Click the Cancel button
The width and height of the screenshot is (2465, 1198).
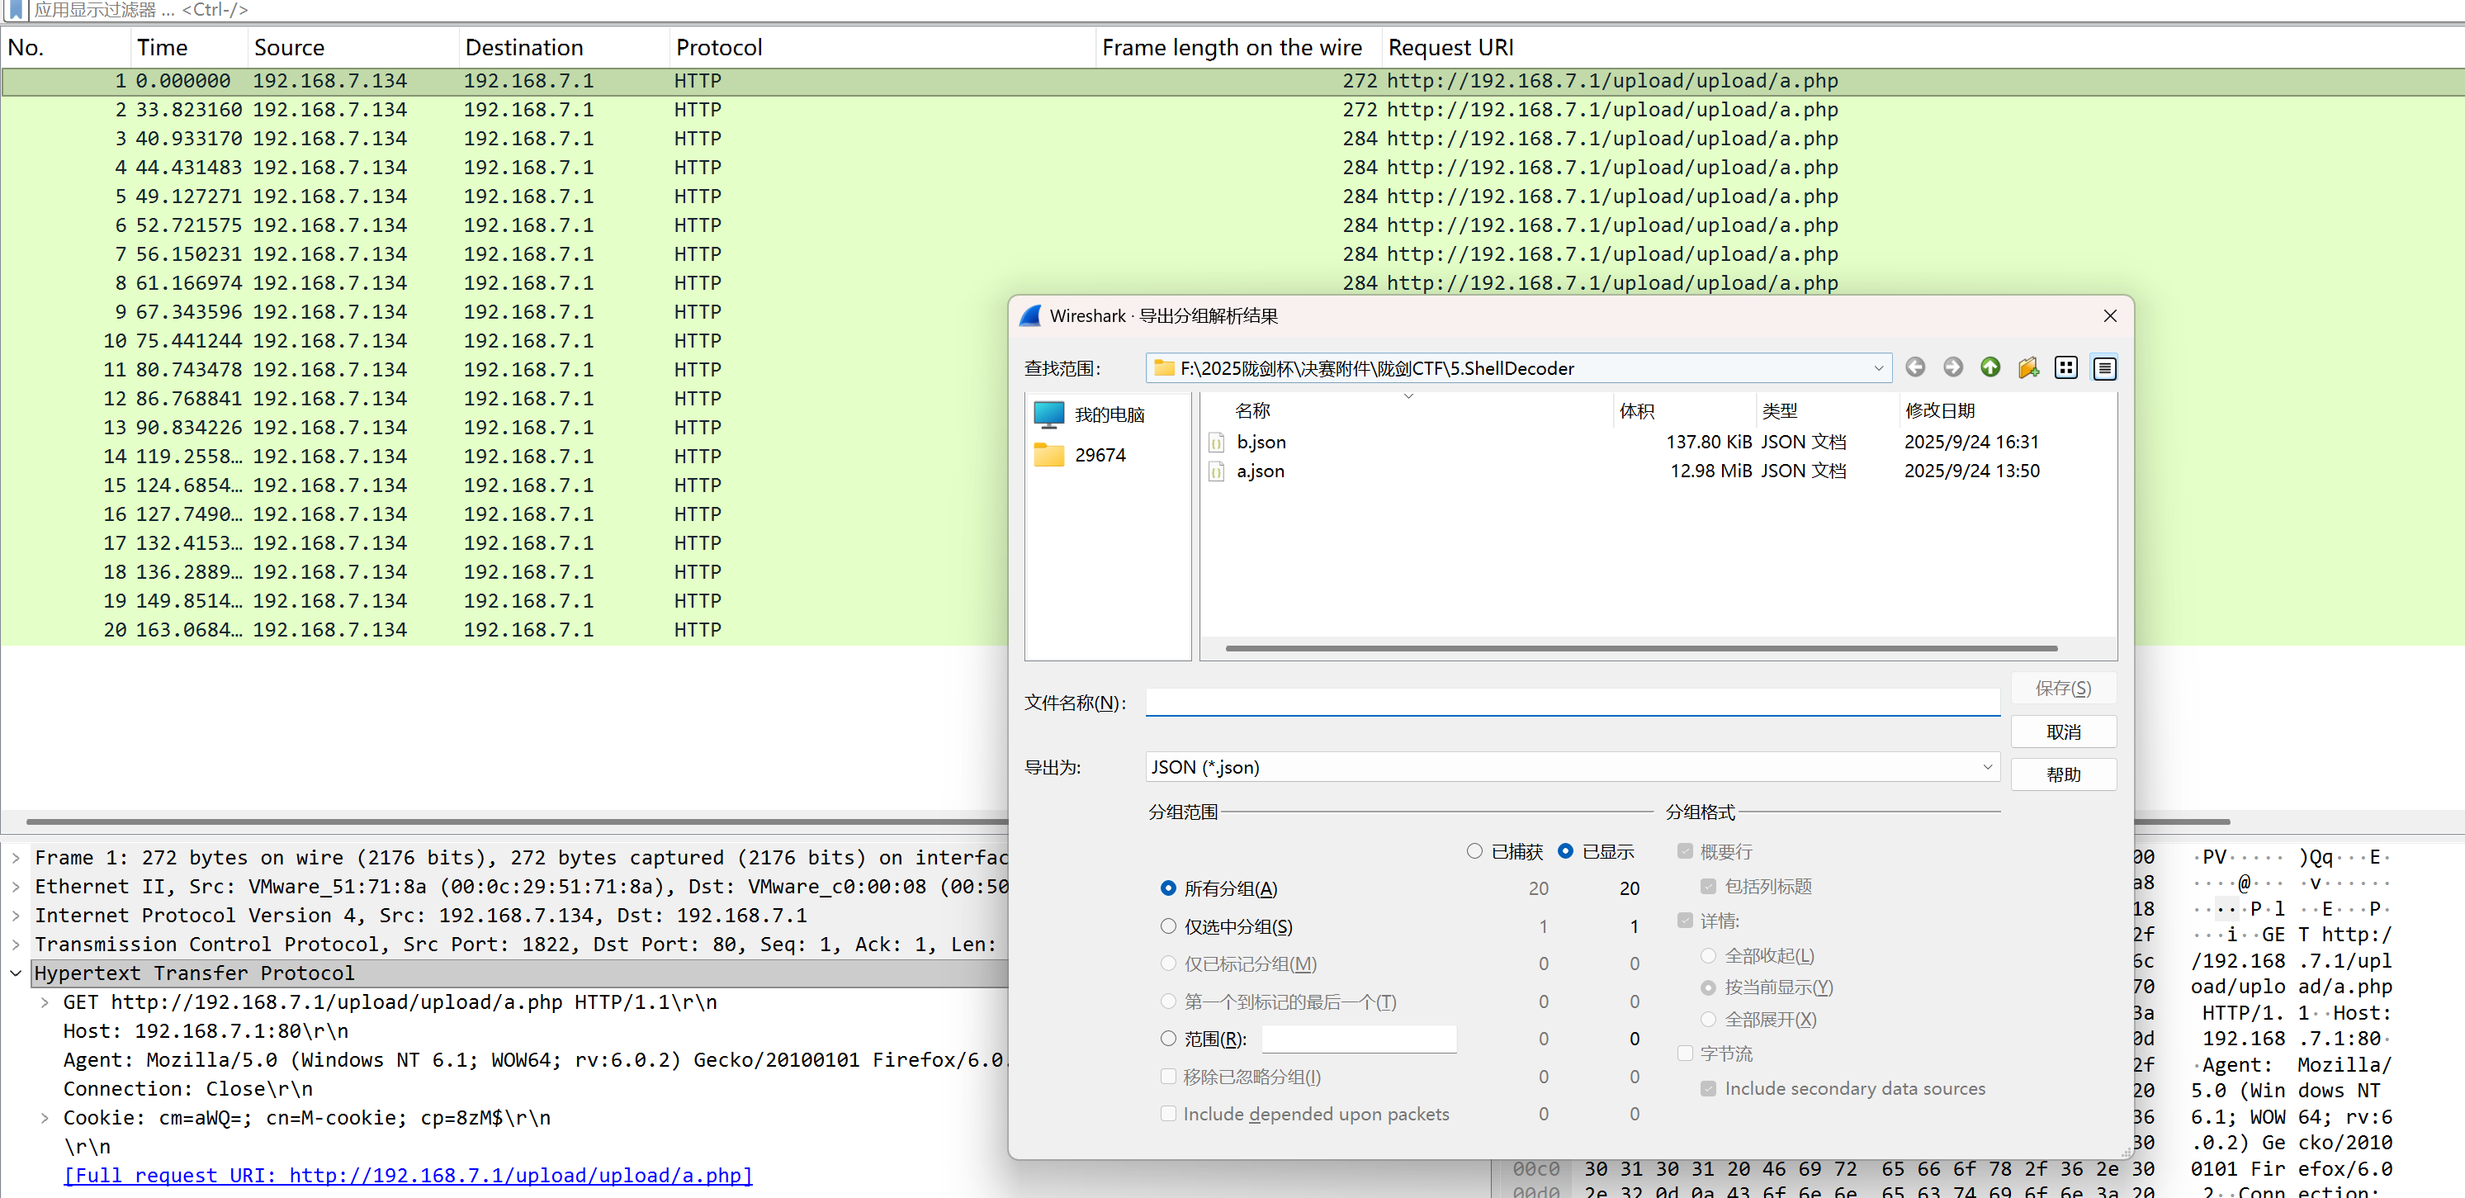[x=2063, y=732]
